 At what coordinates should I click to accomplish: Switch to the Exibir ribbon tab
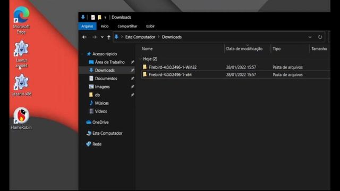(x=150, y=26)
